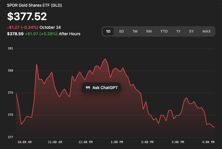Click the 10:00 AM time axis label
Viewport: 222px width, 149px height.
click(24, 142)
